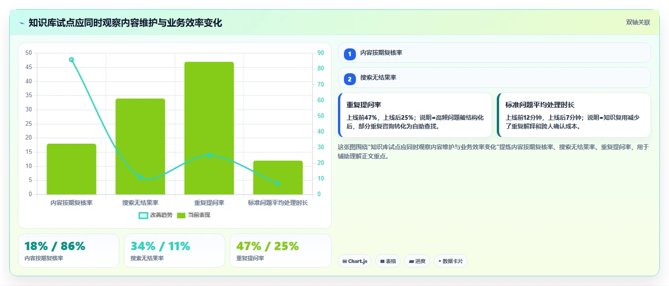
Task: Click the right axis value 90
Action: coord(321,53)
